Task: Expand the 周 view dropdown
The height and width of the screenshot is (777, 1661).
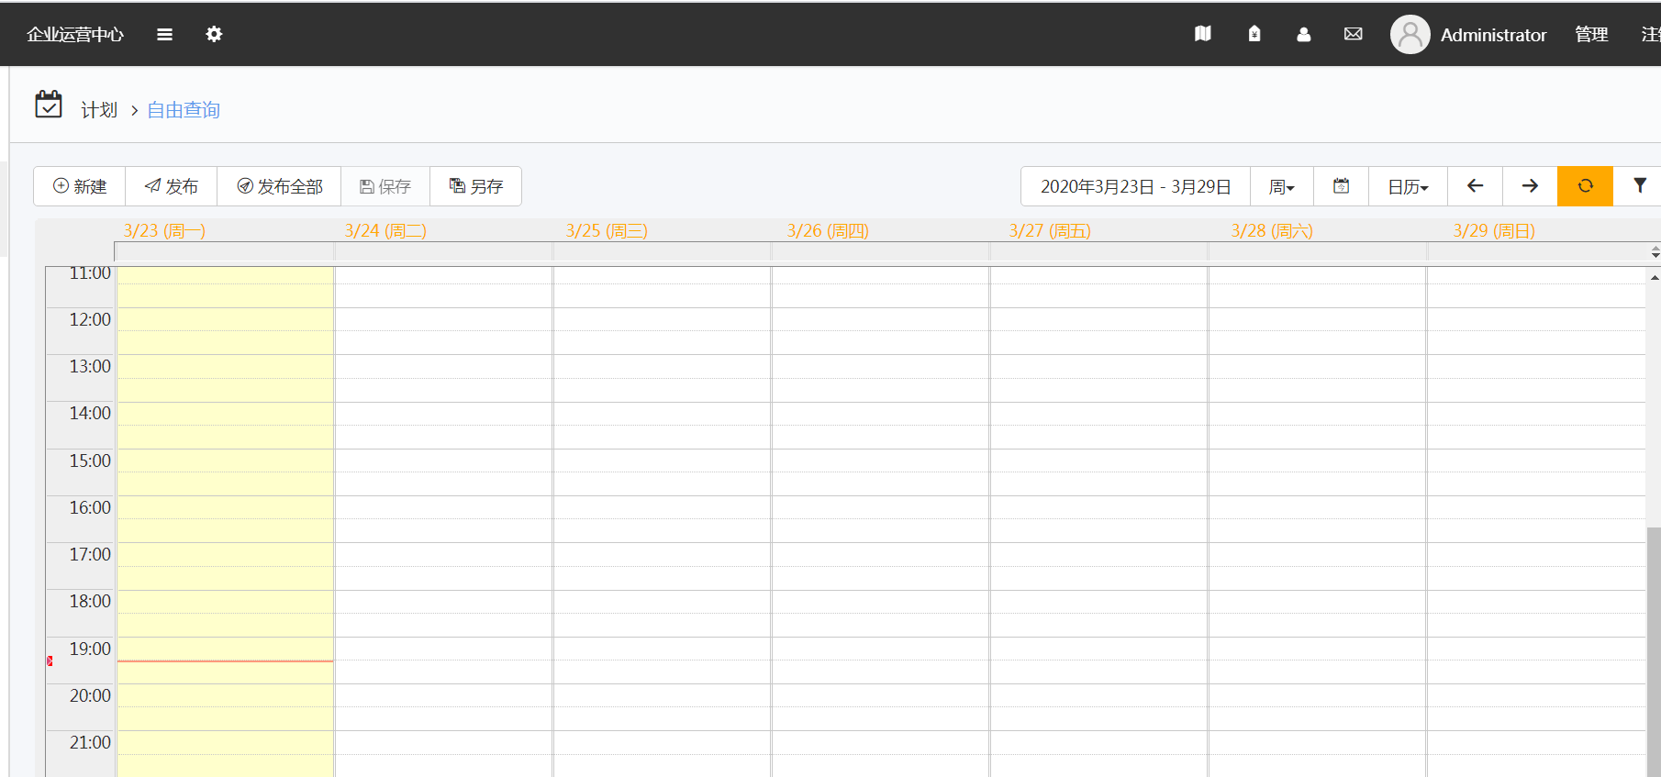Action: coord(1281,187)
